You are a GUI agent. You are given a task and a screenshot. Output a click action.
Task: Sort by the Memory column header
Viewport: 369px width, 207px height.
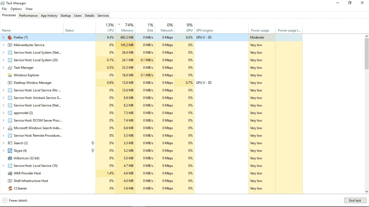(x=125, y=28)
